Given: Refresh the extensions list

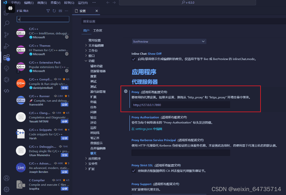Looking at the screenshot, I should click(x=54, y=11).
